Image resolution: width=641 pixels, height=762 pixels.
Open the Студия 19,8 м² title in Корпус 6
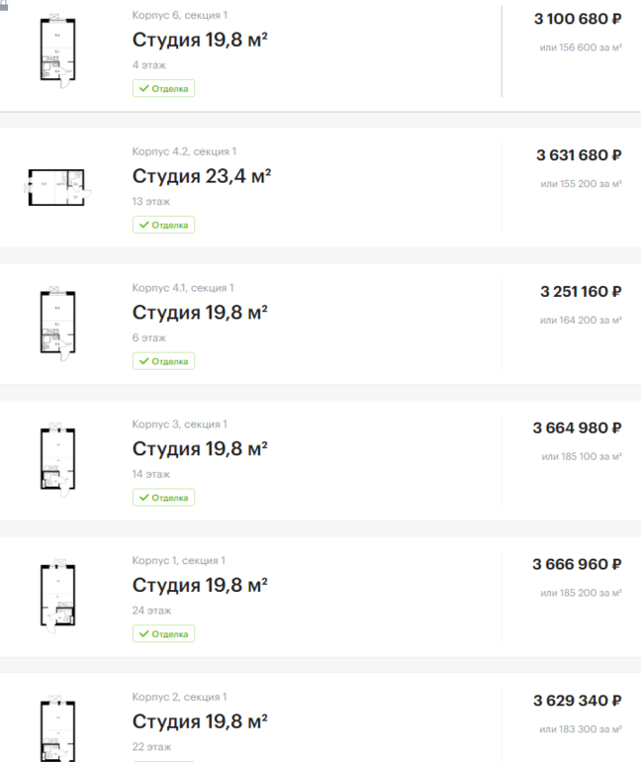(x=200, y=40)
